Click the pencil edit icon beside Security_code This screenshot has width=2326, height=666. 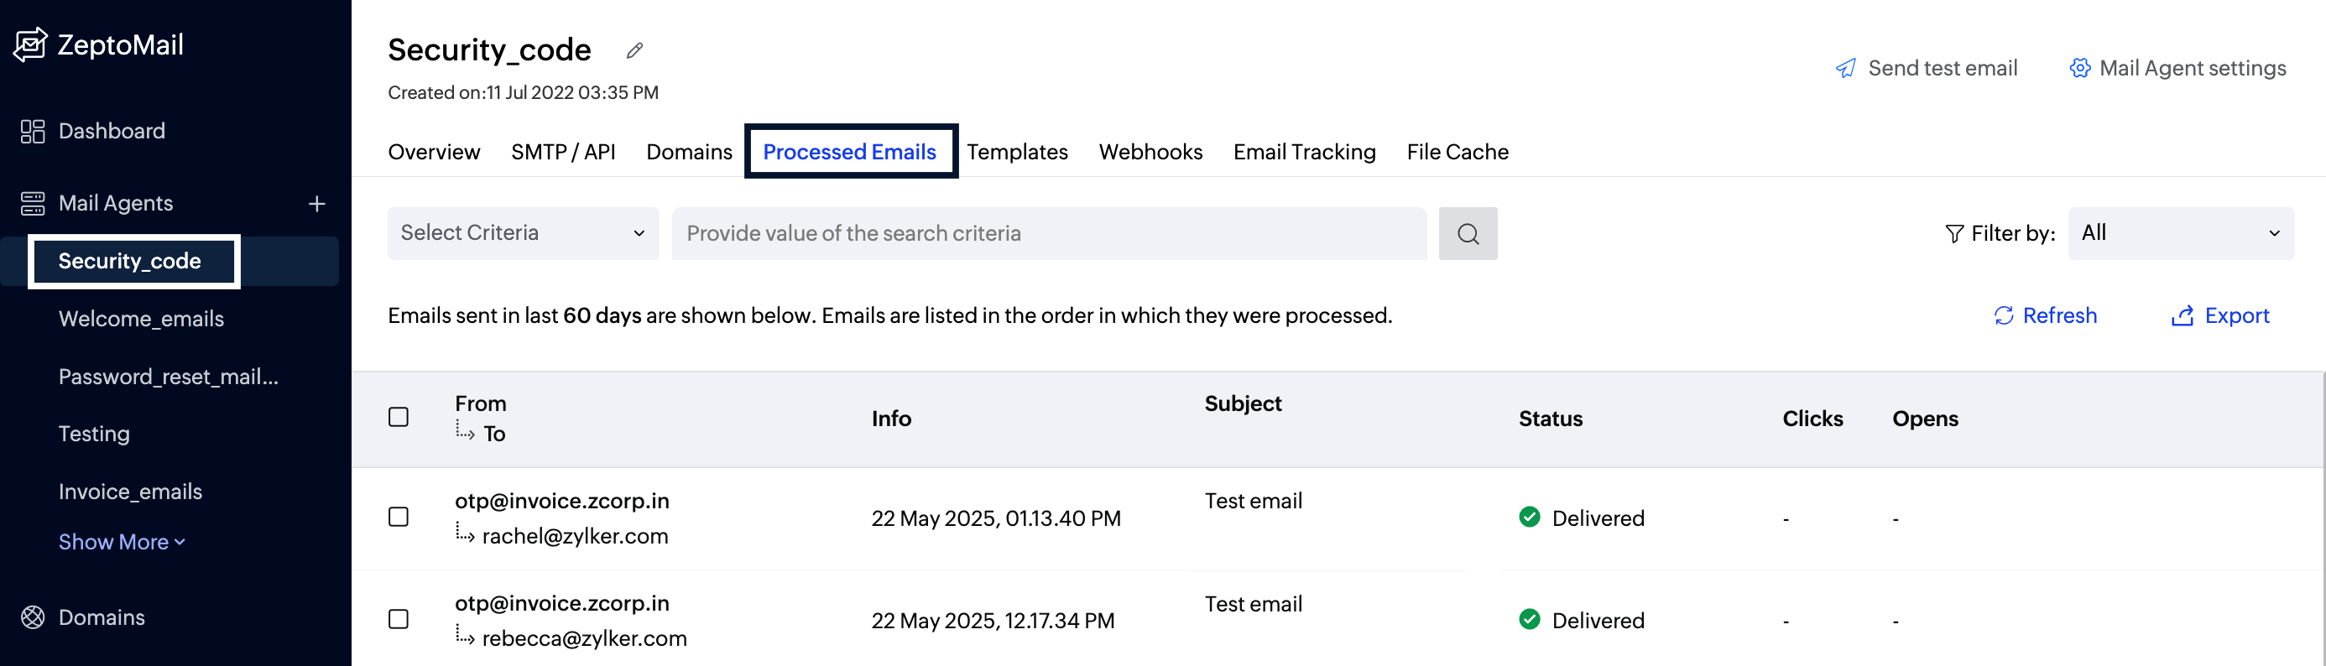pyautogui.click(x=634, y=50)
